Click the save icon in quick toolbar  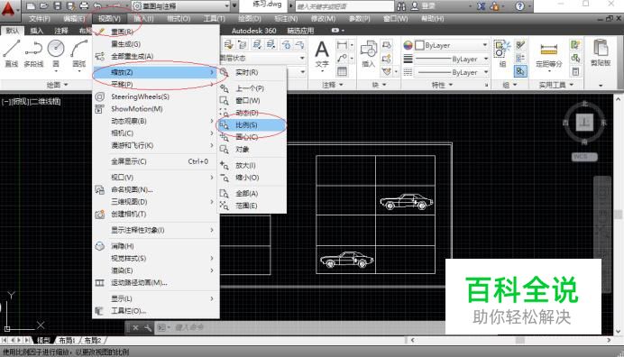click(58, 6)
